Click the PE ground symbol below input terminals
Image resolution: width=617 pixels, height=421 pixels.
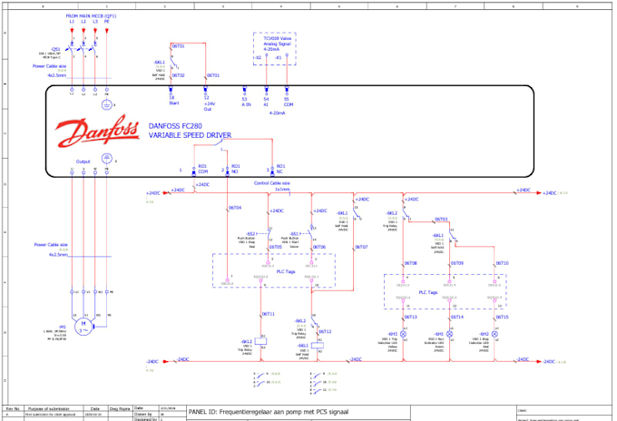107,105
